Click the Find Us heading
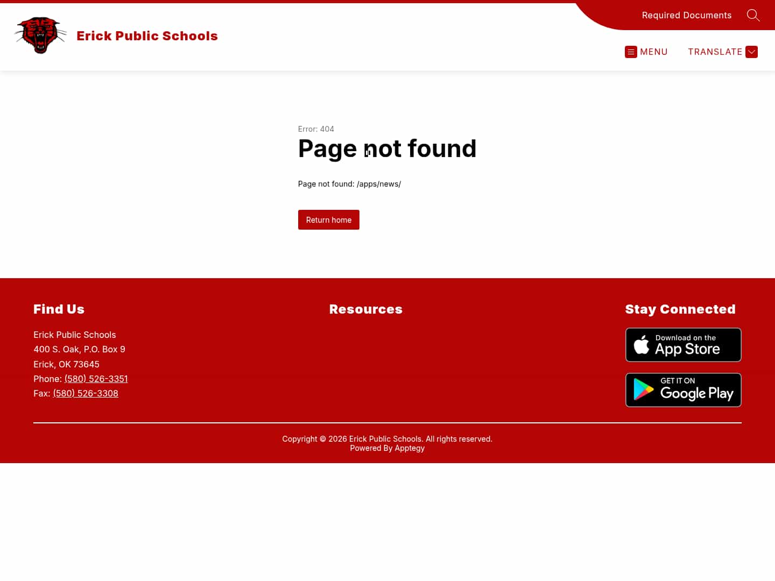The image size is (775, 581). click(59, 309)
